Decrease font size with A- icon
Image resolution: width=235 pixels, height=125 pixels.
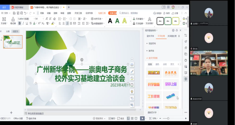pyautogui.click(x=50, y=19)
